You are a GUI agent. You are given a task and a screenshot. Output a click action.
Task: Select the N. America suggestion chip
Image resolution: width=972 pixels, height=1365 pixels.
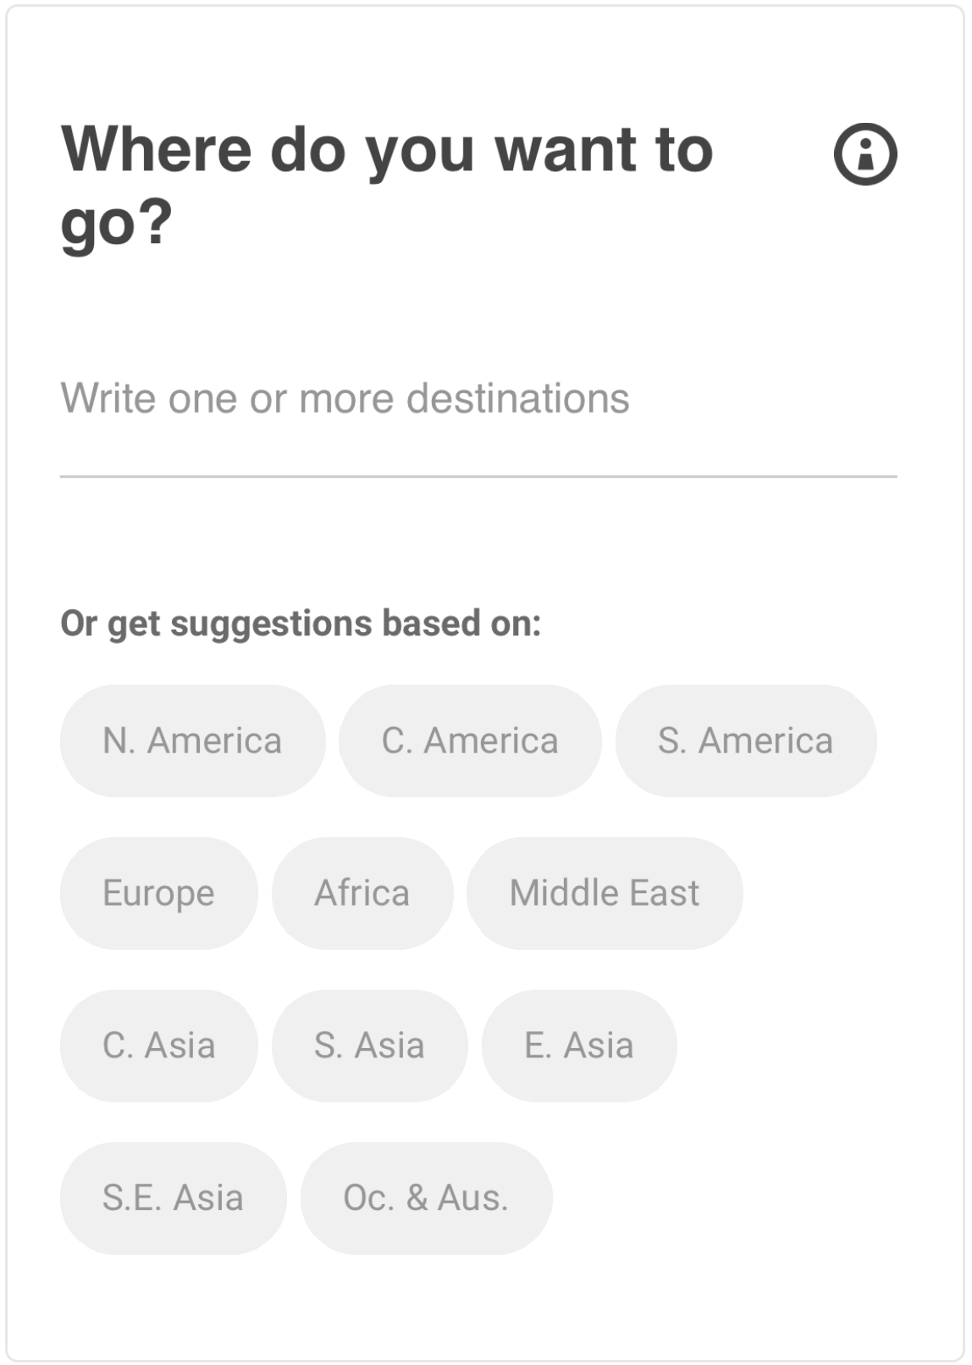click(x=192, y=740)
